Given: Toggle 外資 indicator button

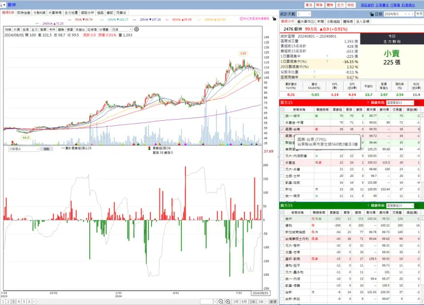Looking at the screenshot, I should click(x=17, y=29).
